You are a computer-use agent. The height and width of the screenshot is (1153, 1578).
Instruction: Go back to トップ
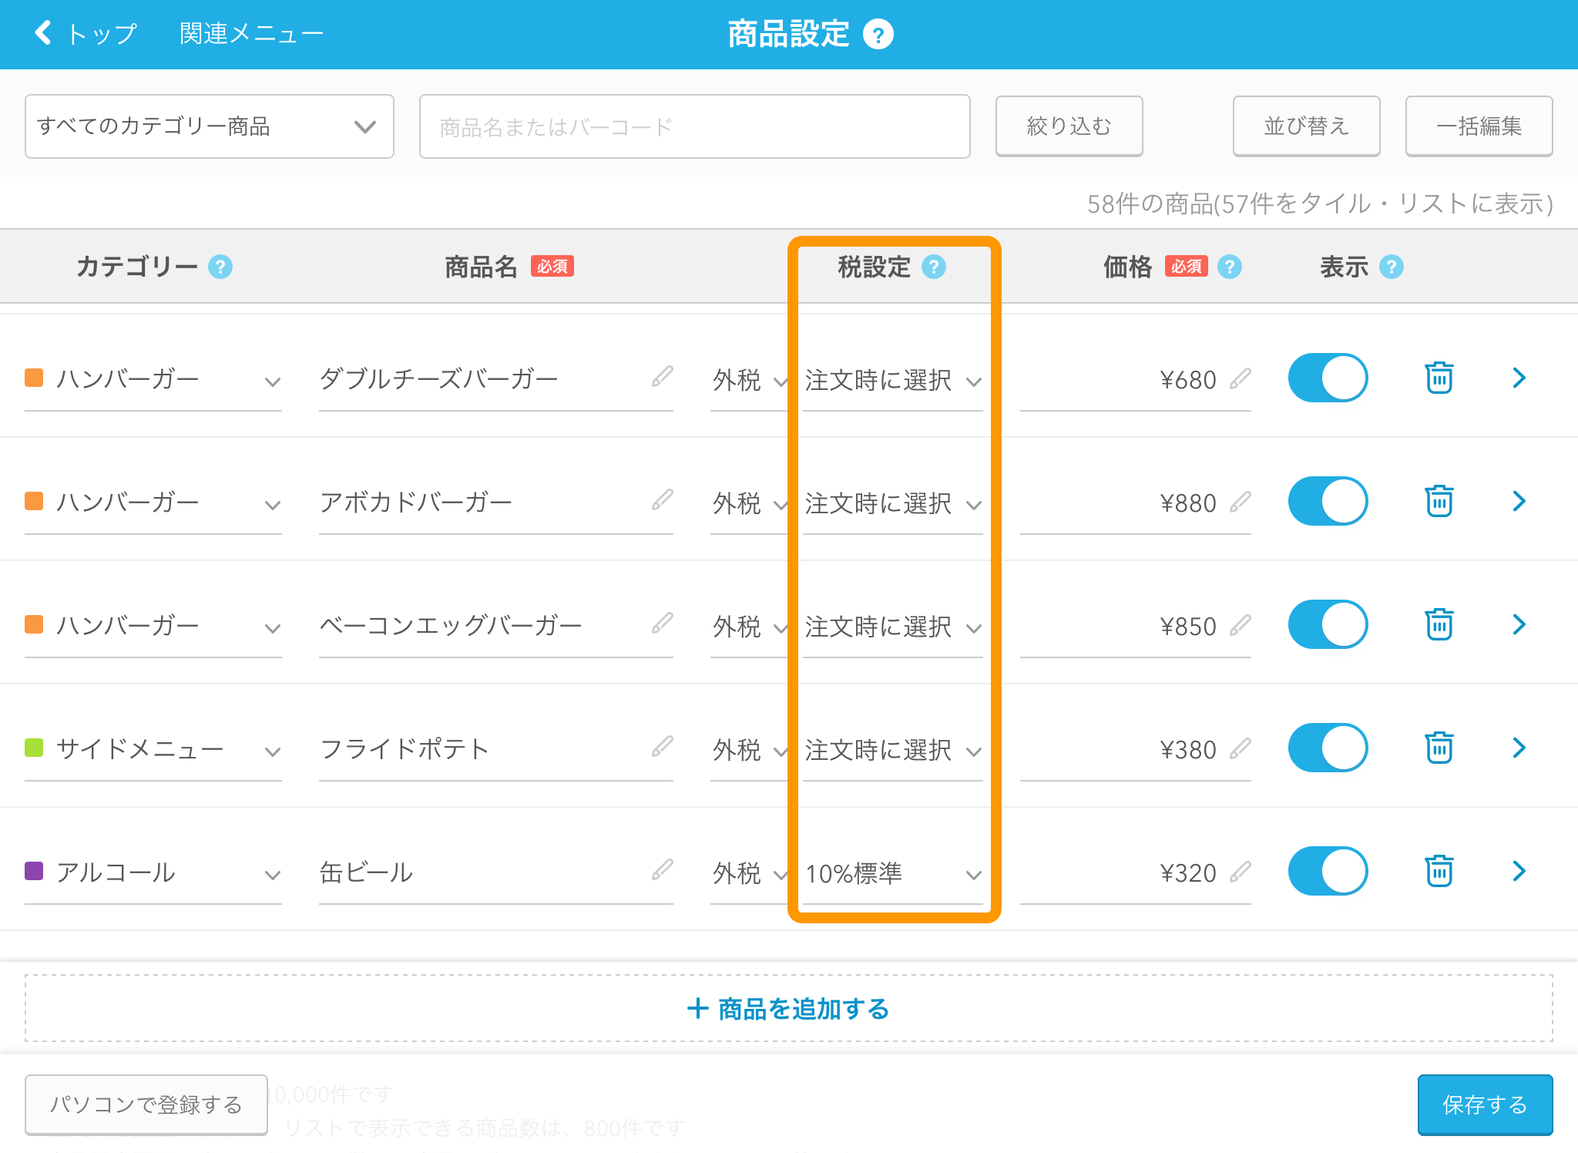pos(85,34)
